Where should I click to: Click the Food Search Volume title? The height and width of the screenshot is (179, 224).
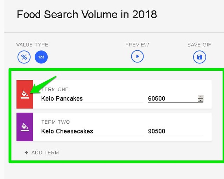coord(87,14)
